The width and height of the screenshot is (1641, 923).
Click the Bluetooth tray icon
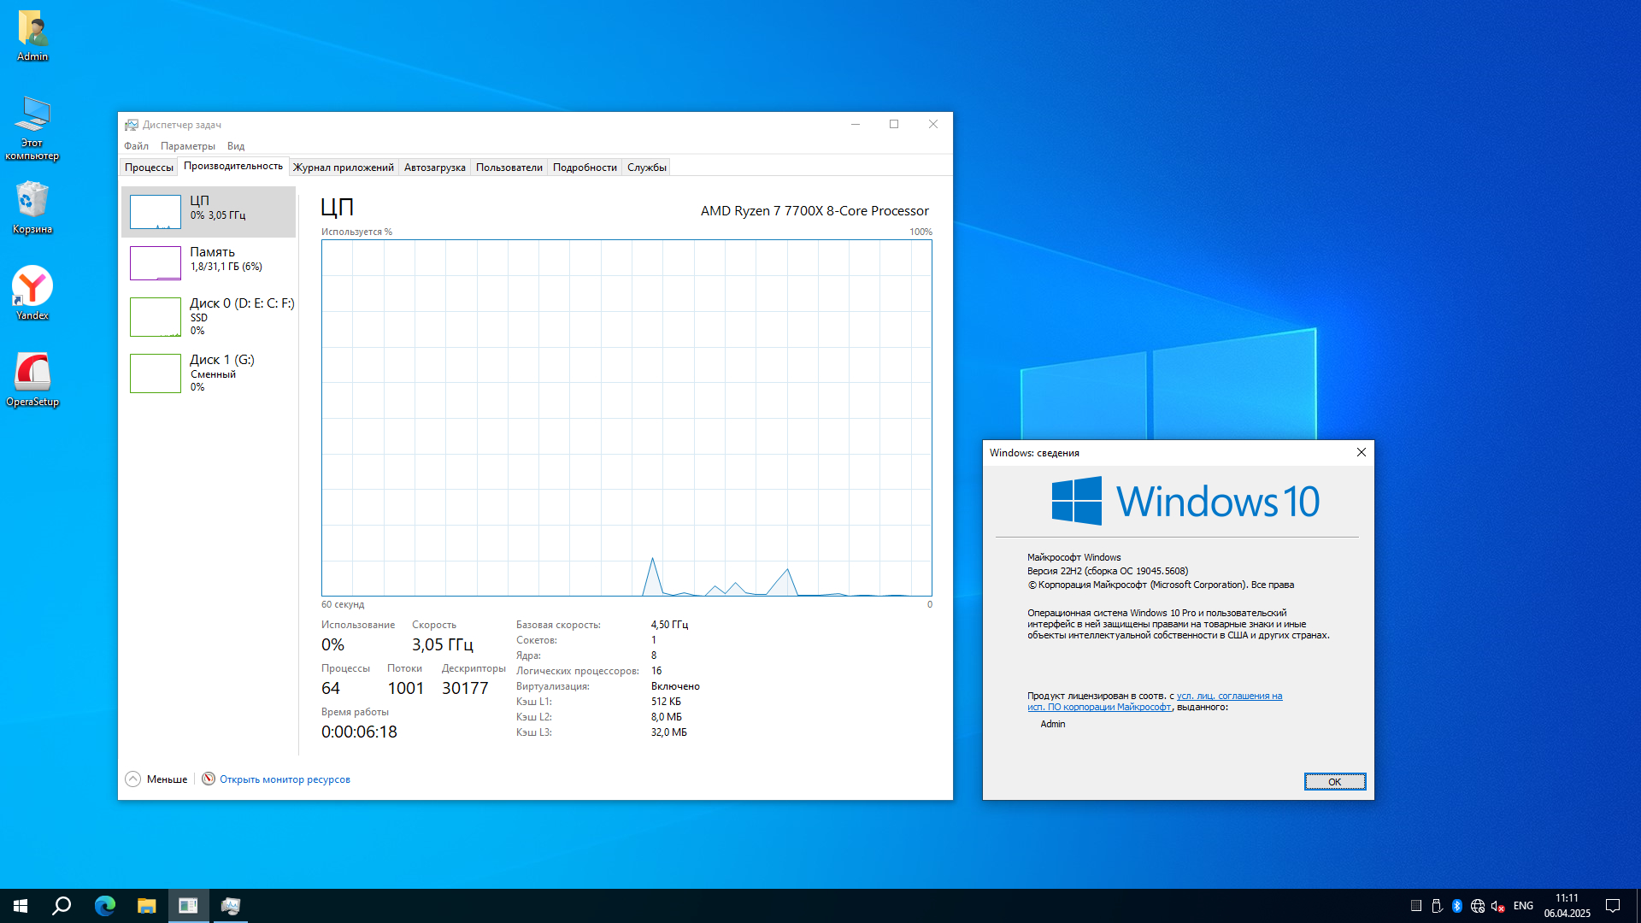(x=1457, y=906)
